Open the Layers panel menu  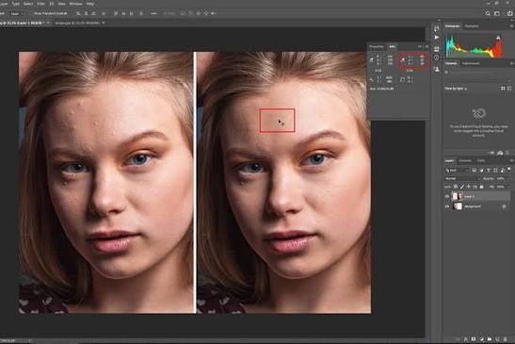pyautogui.click(x=512, y=160)
